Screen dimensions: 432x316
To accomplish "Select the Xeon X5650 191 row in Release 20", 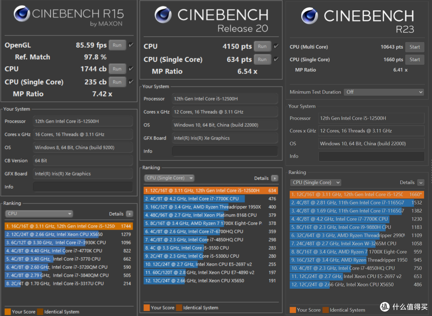I will [211, 280].
